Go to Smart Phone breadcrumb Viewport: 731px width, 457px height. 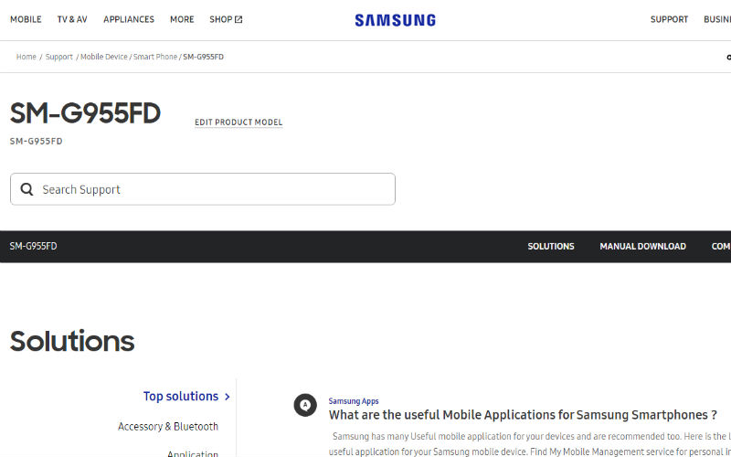[155, 57]
